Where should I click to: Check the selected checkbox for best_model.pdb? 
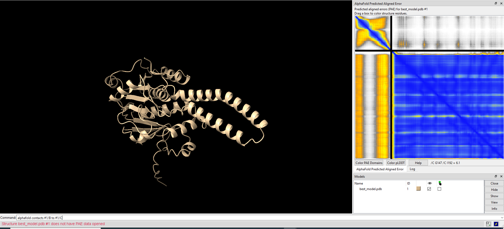click(439, 189)
